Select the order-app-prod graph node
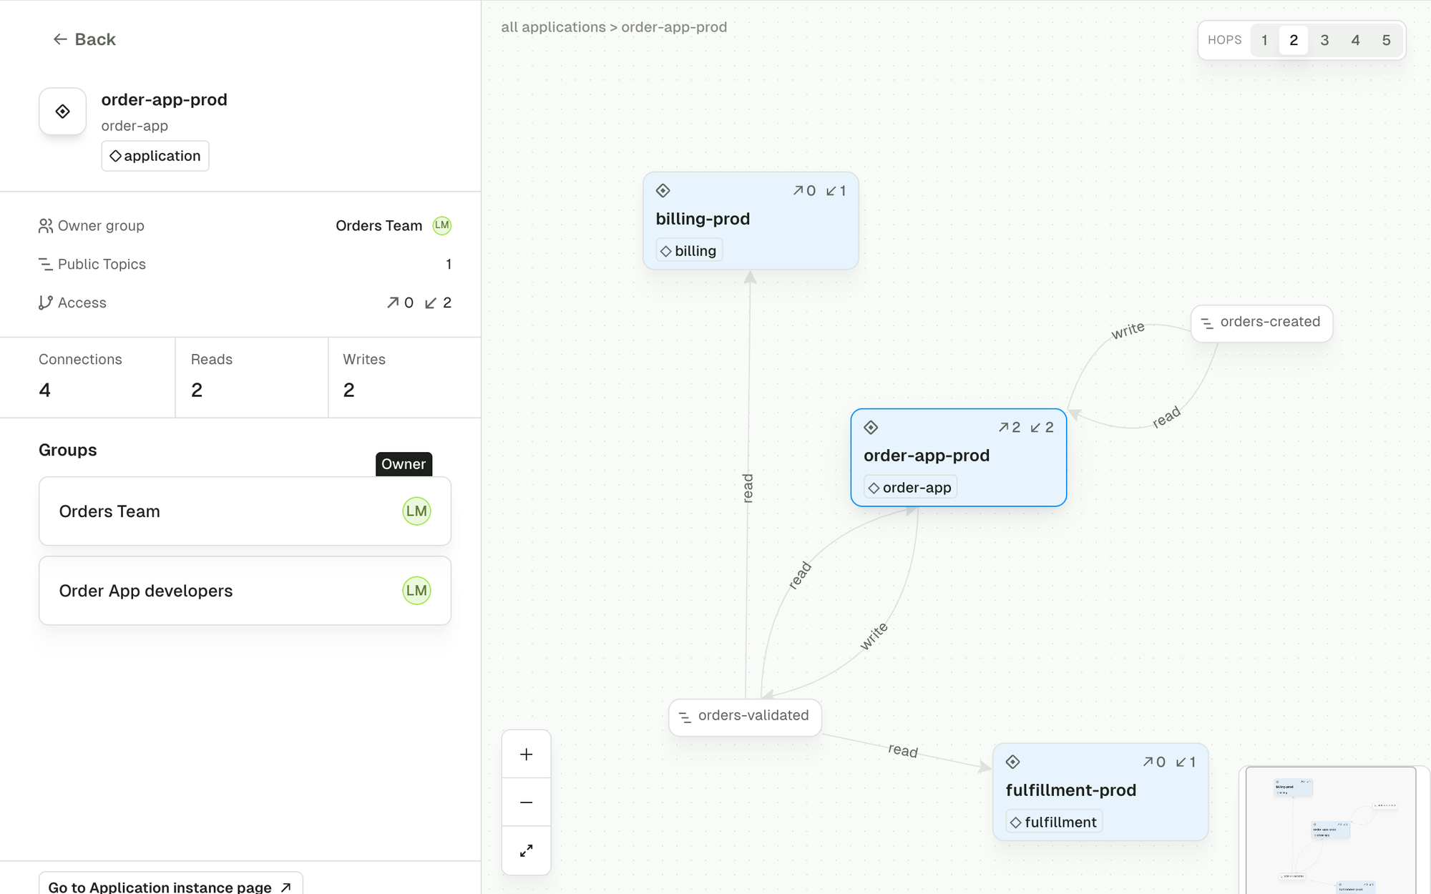The height and width of the screenshot is (894, 1431). (959, 458)
